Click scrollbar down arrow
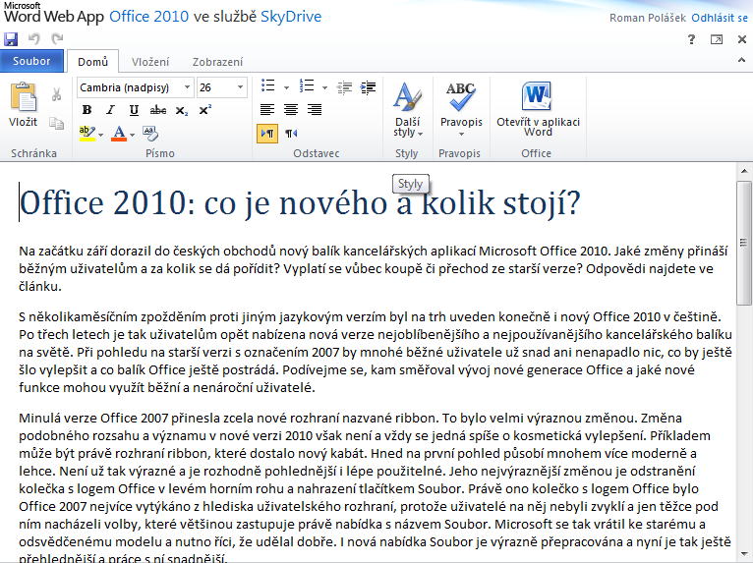Image resolution: width=753 pixels, height=563 pixels. (744, 555)
